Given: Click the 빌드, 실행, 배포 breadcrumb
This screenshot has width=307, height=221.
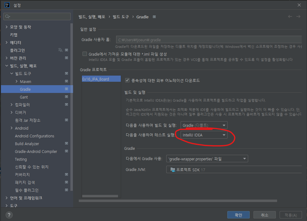Looking at the screenshot, I should click(92, 17).
